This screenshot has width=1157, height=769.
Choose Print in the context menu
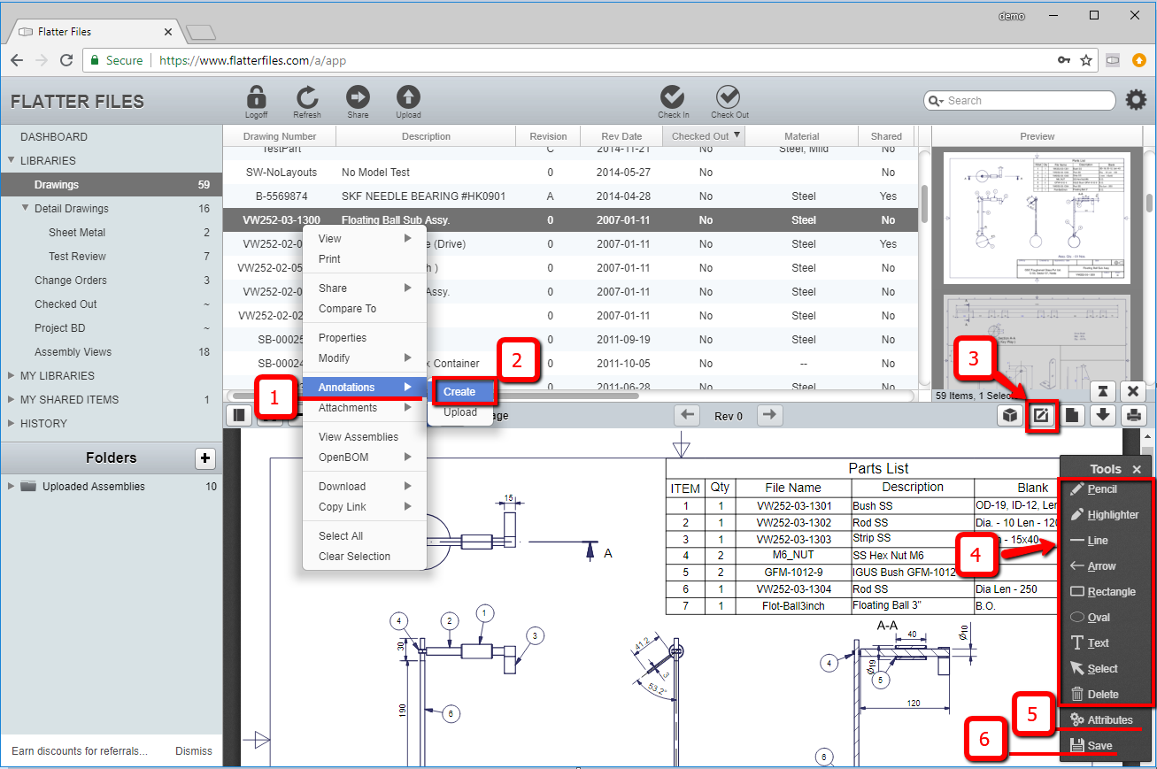click(x=365, y=259)
